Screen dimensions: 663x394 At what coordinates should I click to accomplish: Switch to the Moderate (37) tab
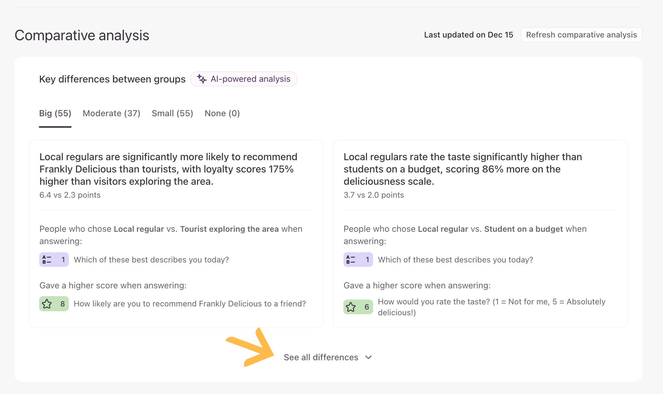111,113
